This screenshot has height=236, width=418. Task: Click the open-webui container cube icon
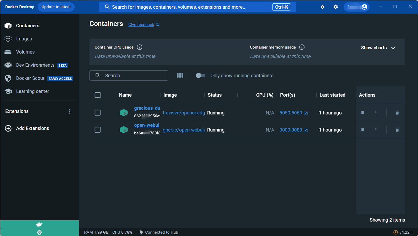click(x=124, y=130)
